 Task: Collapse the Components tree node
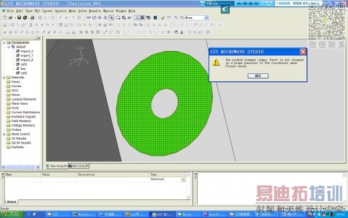4,42
